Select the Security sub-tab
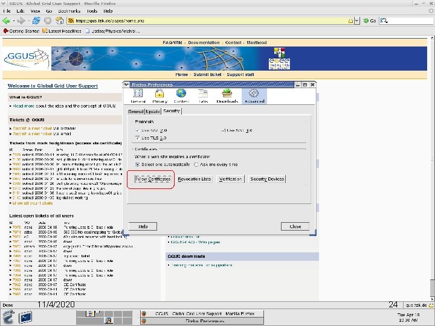The height and width of the screenshot is (326, 435). (x=172, y=111)
